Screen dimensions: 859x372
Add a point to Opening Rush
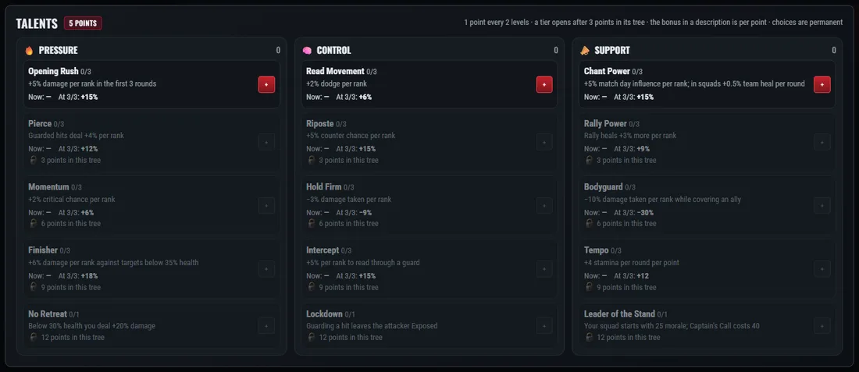(x=267, y=84)
